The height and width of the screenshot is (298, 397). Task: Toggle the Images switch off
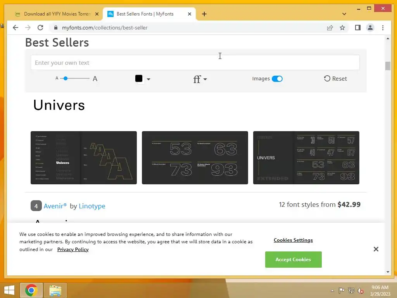[277, 78]
